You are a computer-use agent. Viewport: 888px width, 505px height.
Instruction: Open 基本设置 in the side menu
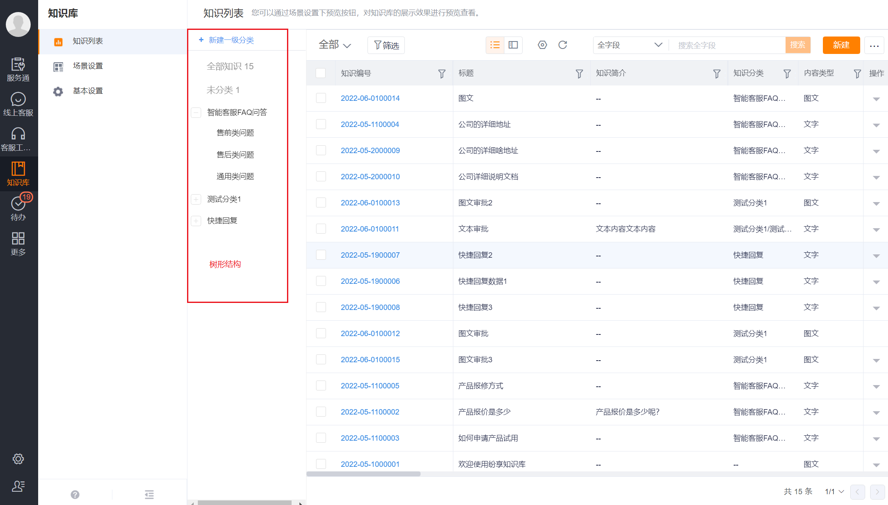pos(88,91)
